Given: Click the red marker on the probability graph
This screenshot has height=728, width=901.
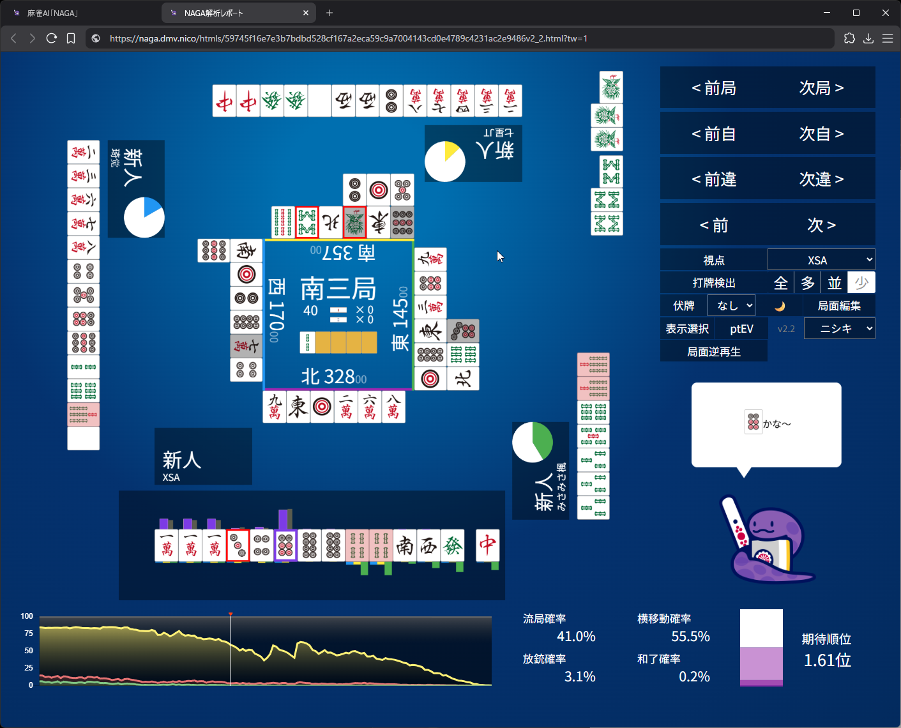Looking at the screenshot, I should [231, 614].
